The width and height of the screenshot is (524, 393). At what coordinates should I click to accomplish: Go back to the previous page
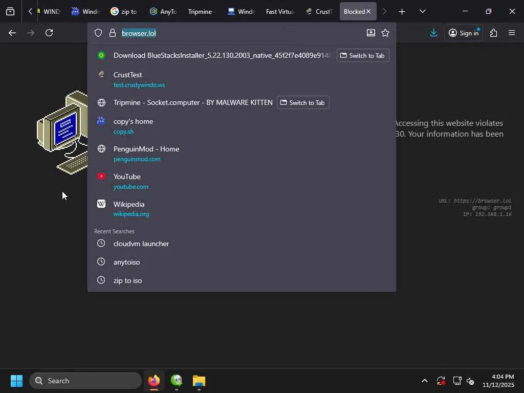12,33
